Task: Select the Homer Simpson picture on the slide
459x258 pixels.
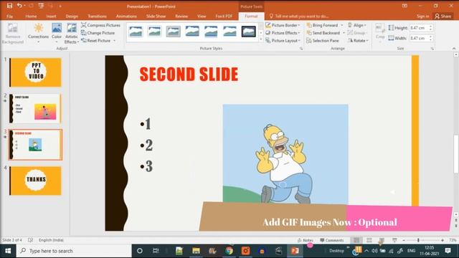Action: click(x=285, y=154)
